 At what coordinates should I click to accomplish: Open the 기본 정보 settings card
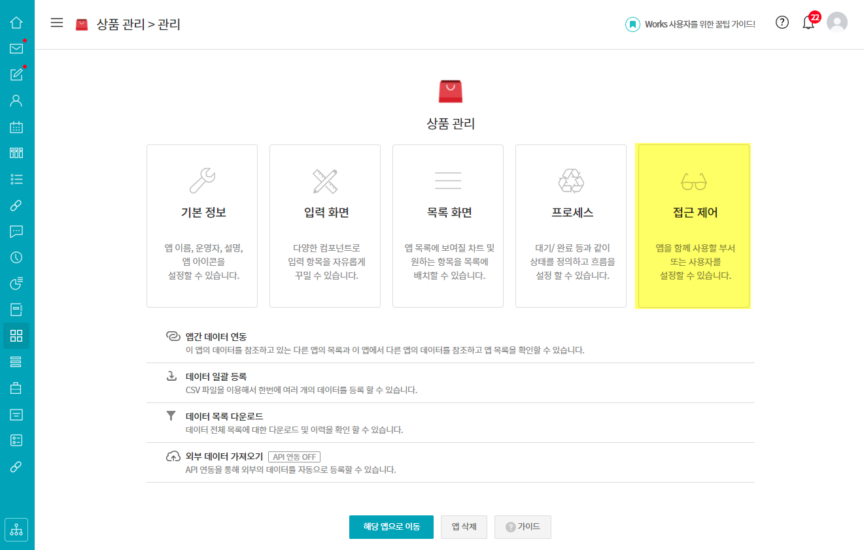pos(202,226)
